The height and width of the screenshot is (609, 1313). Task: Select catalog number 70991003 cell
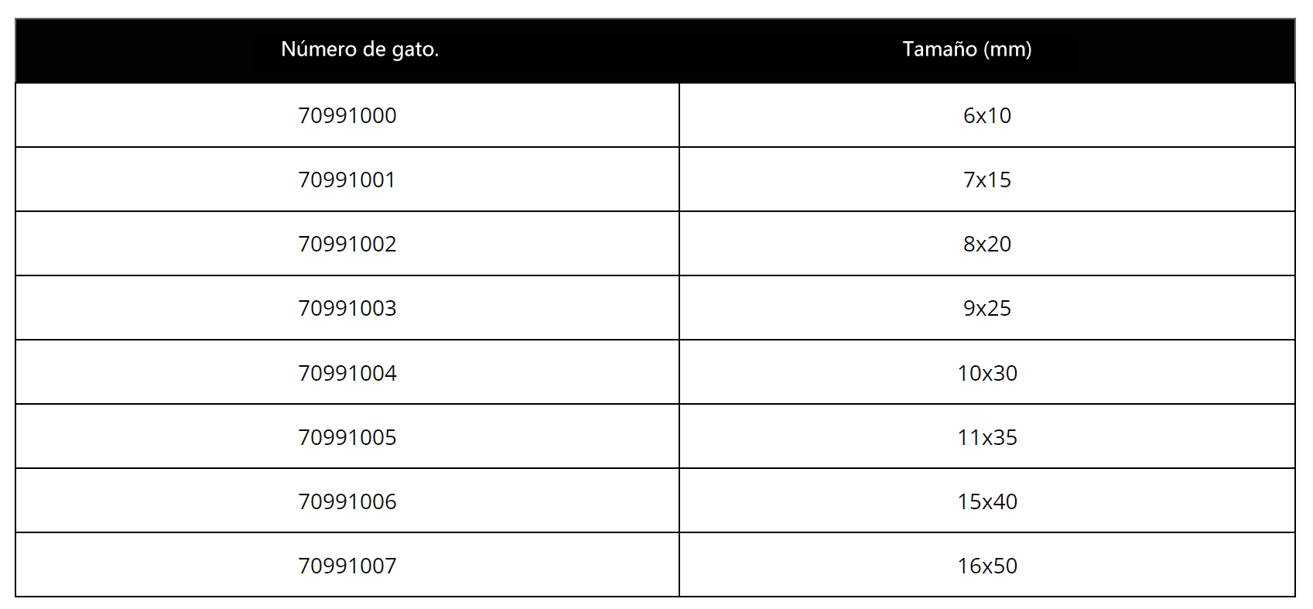click(x=347, y=308)
